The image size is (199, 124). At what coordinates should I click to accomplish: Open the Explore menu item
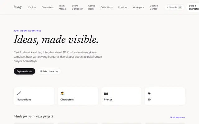pos(32,7)
